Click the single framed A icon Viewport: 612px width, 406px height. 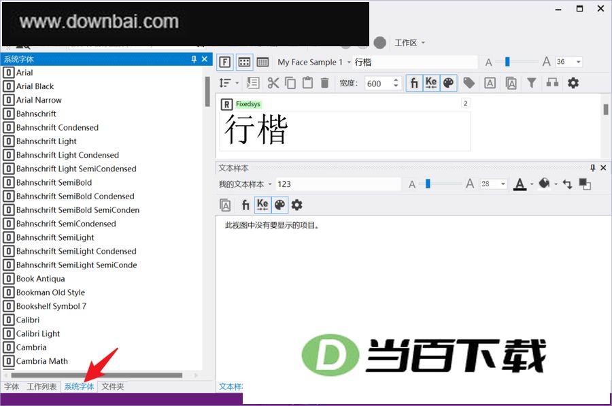(490, 83)
